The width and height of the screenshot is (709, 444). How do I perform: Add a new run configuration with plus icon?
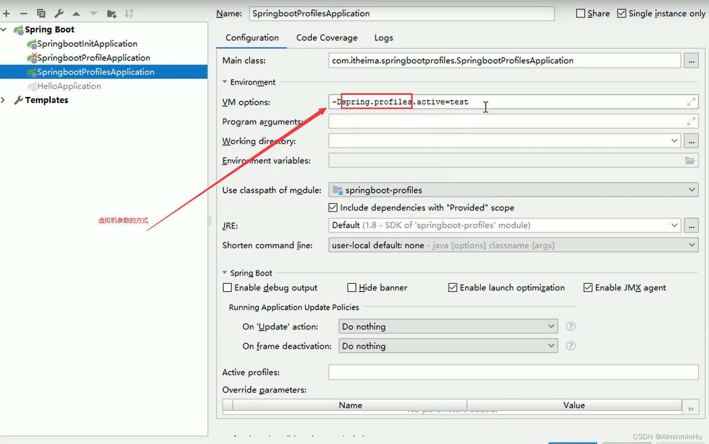(6, 14)
